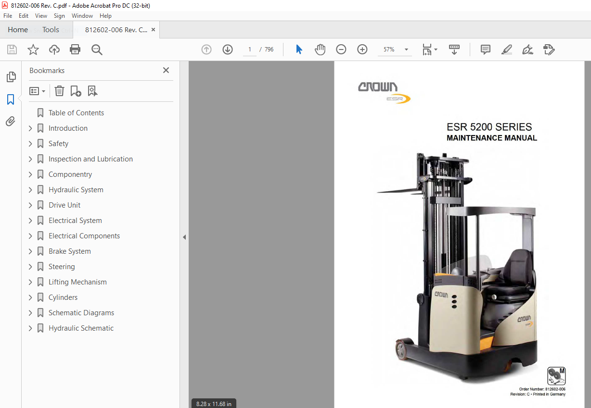Bookmark file with the star icon
Image resolution: width=591 pixels, height=408 pixels.
coord(33,49)
